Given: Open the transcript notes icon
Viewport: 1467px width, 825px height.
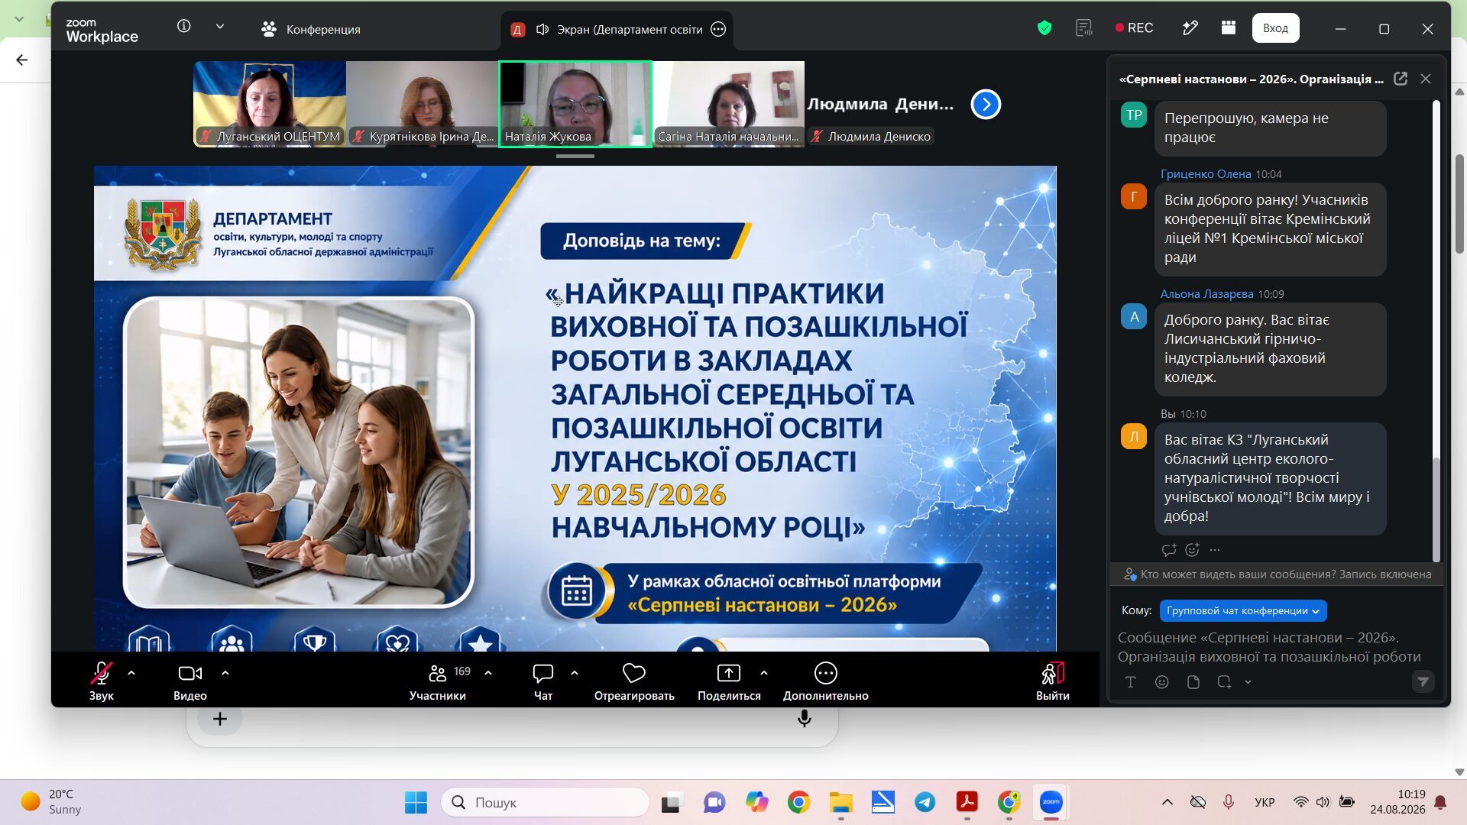Looking at the screenshot, I should point(1083,28).
